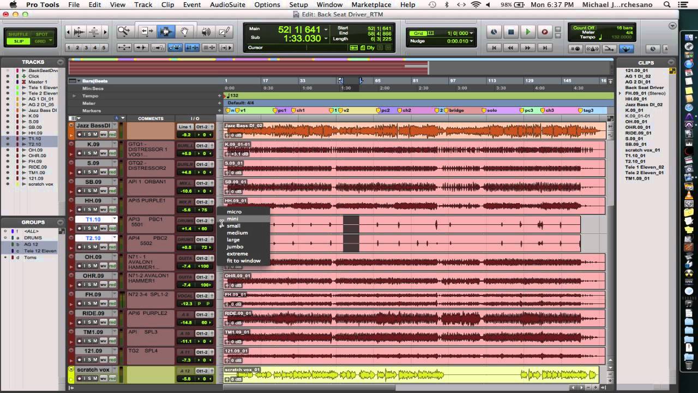Select the DRUMS group in Groups list
Screen dimensions: 698x393
coord(32,237)
